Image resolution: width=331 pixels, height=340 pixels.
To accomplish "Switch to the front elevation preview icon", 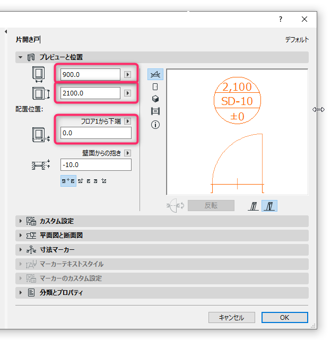I will click(x=155, y=87).
